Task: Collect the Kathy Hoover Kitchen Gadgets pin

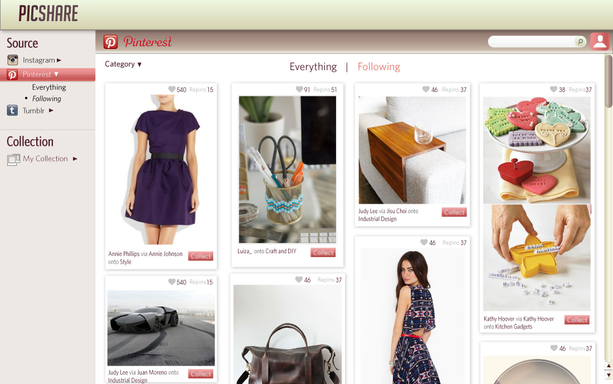Action: [577, 319]
